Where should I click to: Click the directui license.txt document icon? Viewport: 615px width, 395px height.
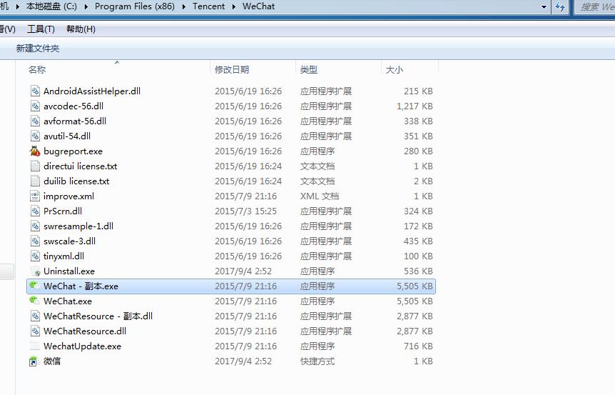coord(35,166)
